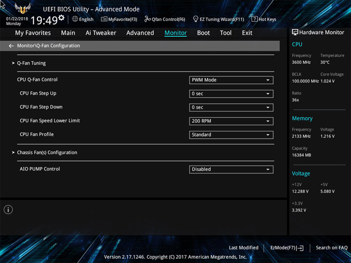Click the TUF logo emblem
Image resolution: width=351 pixels, height=263 pixels.
(22, 8)
